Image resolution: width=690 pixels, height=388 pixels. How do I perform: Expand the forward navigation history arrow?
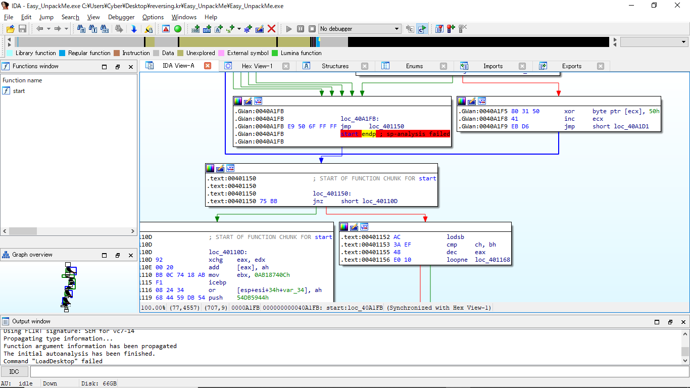click(66, 29)
